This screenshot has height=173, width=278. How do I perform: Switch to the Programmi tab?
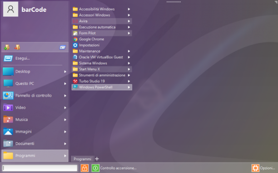click(82, 159)
